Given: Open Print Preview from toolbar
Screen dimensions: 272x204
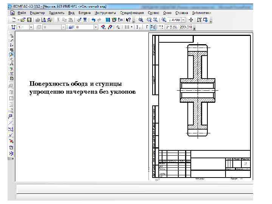Looking at the screenshot, I should coord(44,20).
